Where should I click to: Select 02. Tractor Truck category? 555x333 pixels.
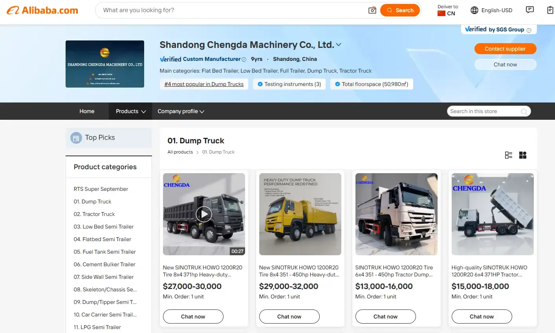94,214
